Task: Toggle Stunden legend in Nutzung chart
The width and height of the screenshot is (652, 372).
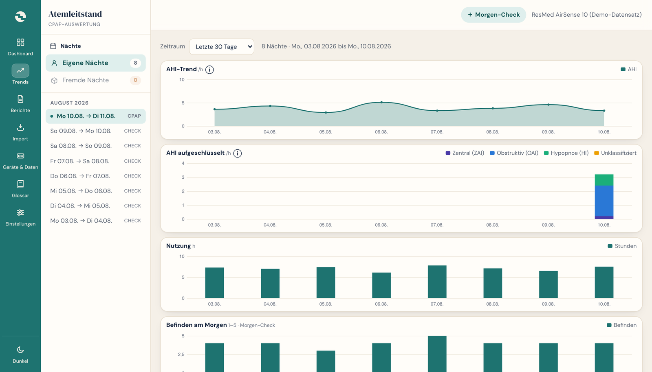Action: 622,246
